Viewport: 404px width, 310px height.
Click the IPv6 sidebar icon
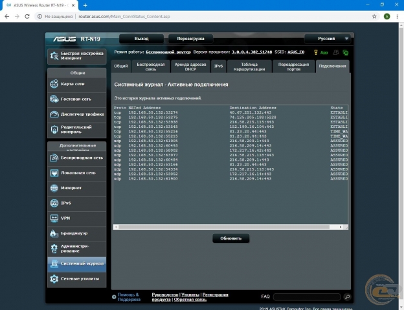pos(54,203)
